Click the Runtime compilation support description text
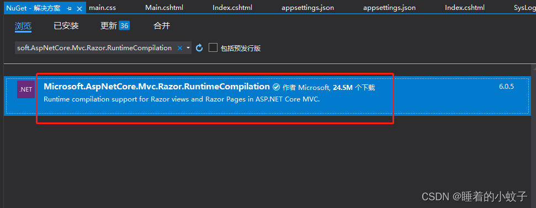The width and height of the screenshot is (536, 208). point(182,100)
